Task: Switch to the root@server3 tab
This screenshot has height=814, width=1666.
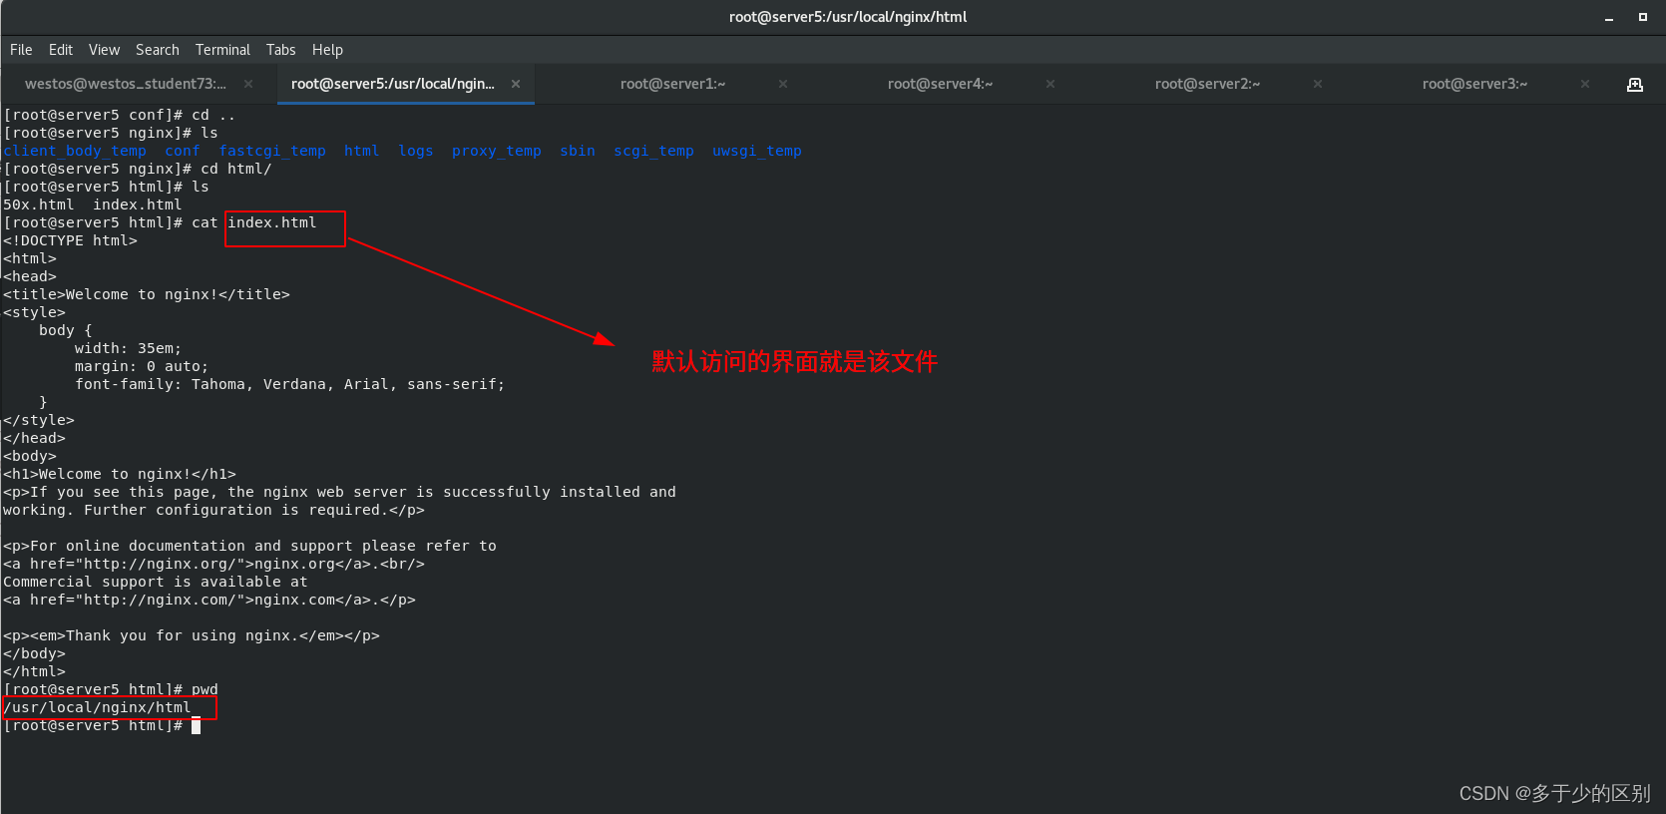Action: tap(1475, 84)
